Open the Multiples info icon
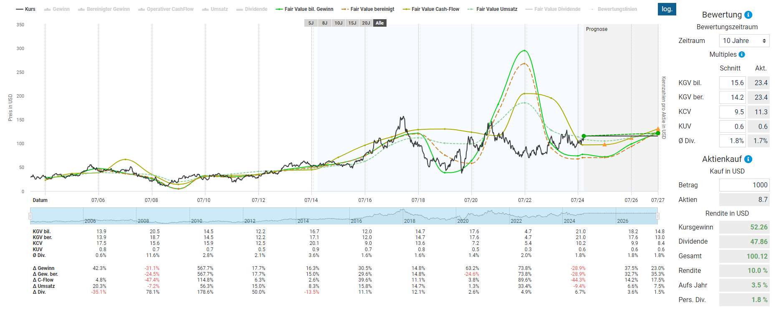The width and height of the screenshot is (776, 310). click(742, 54)
